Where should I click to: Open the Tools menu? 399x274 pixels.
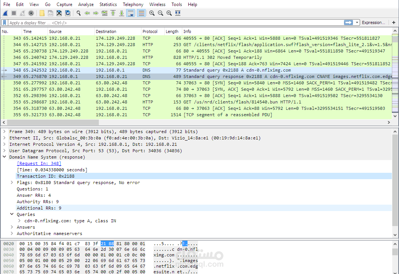coord(177,4)
